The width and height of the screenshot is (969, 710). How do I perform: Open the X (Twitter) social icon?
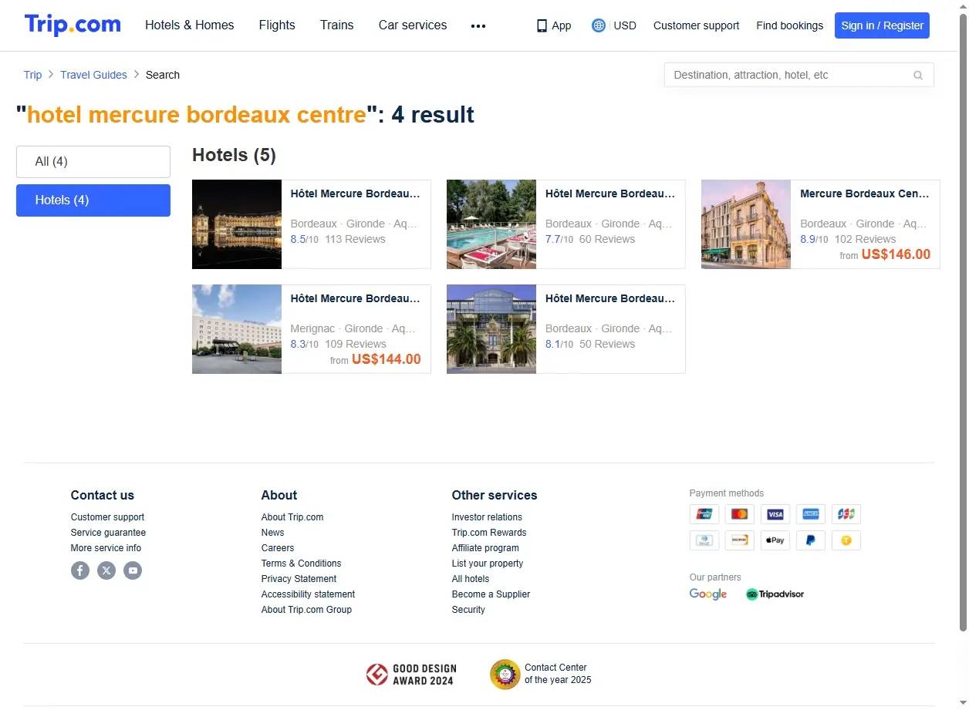[106, 570]
